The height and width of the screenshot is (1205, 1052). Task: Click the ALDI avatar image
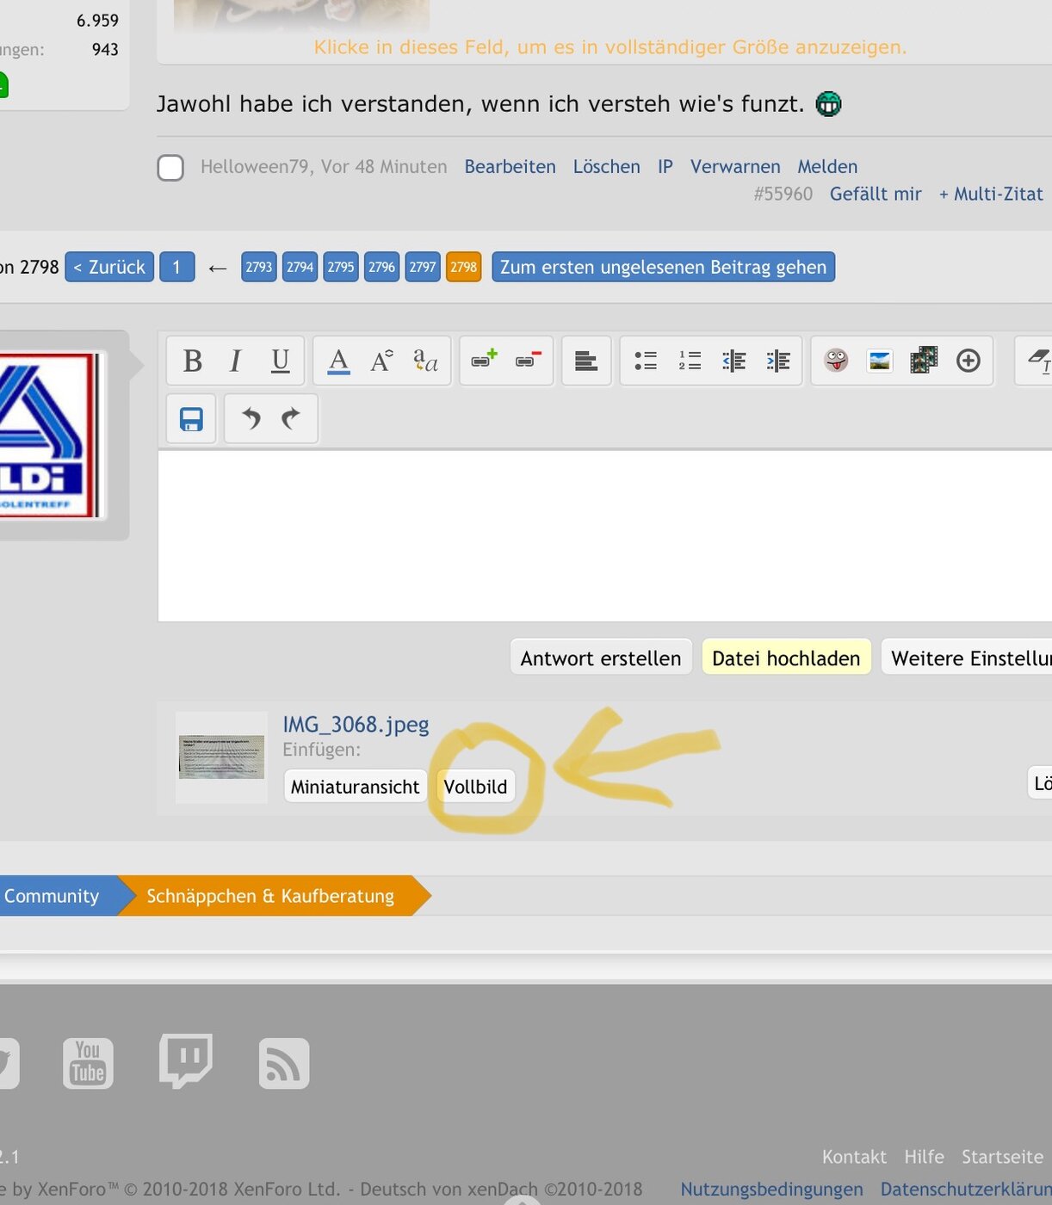tap(50, 435)
